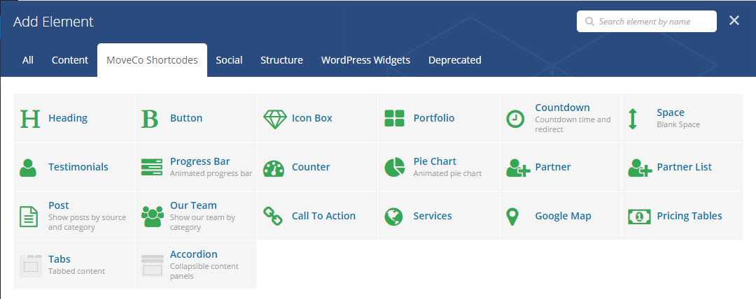The width and height of the screenshot is (756, 299).
Task: Pick the Google Map pin icon
Action: 512,217
